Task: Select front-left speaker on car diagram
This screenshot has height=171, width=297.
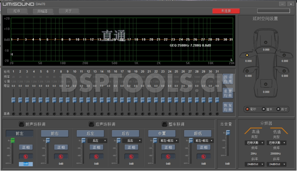Action: 247,55
